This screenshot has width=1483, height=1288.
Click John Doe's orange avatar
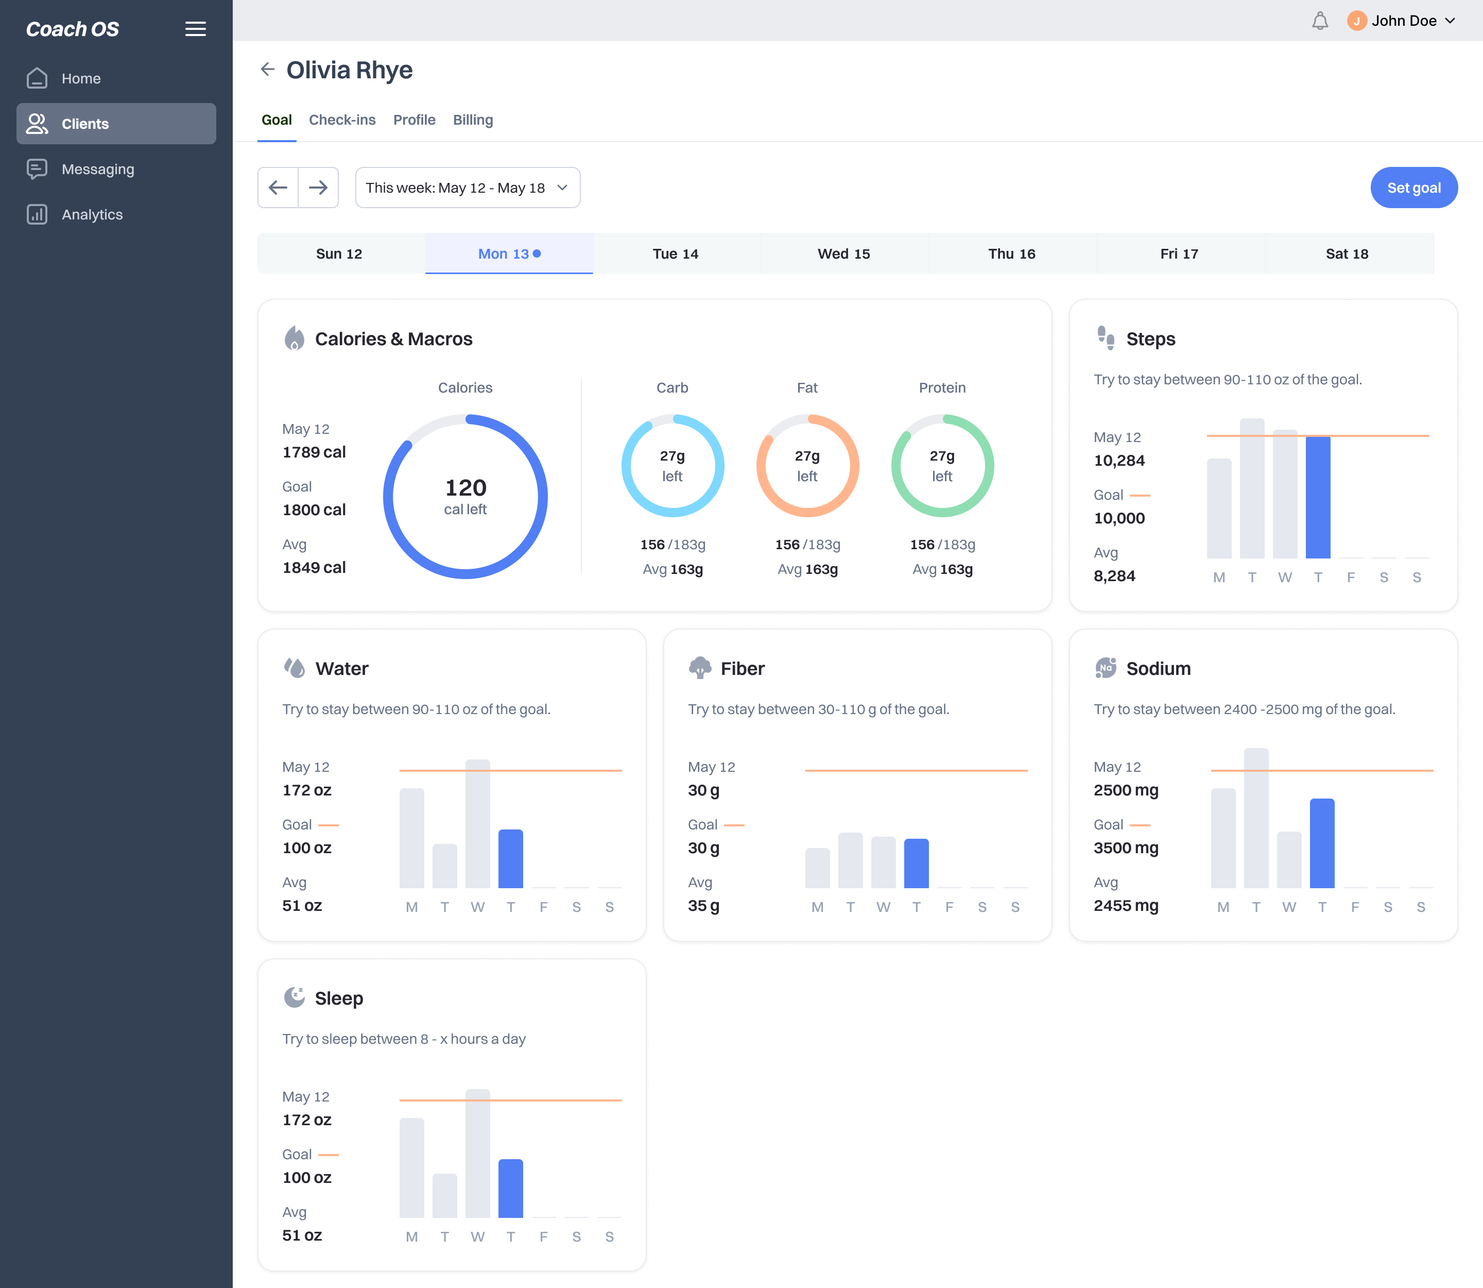tap(1356, 21)
